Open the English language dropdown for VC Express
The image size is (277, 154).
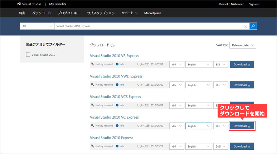[x=199, y=126]
